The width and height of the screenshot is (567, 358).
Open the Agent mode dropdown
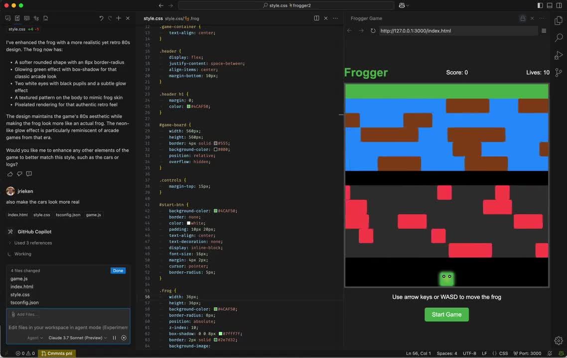(x=34, y=338)
